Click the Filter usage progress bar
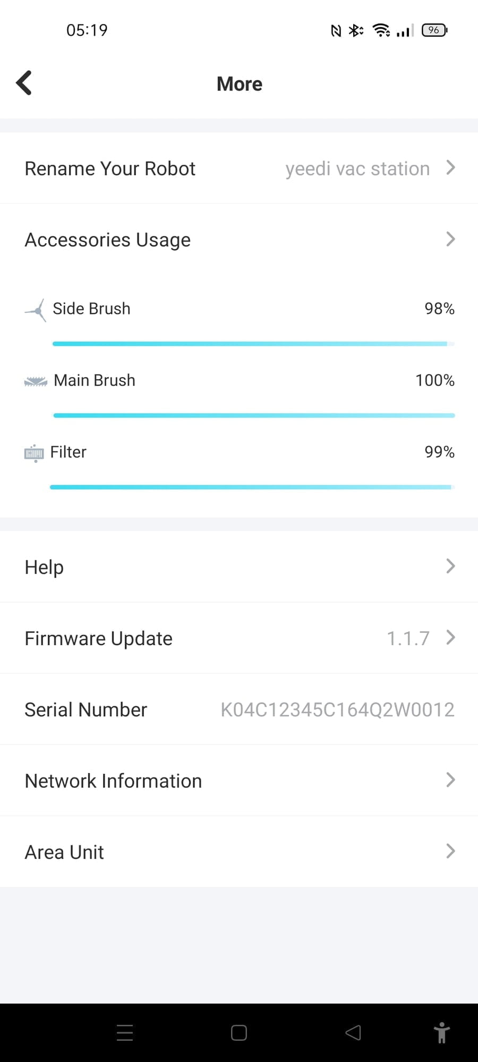 (x=252, y=487)
